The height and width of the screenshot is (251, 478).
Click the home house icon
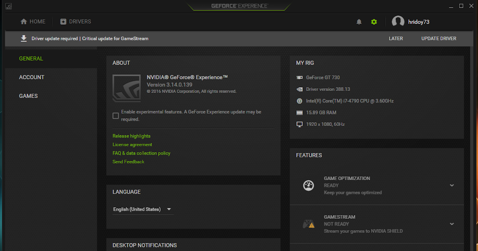tap(24, 22)
